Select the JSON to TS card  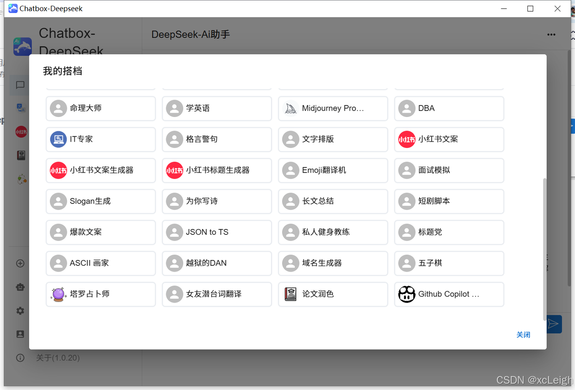(217, 232)
